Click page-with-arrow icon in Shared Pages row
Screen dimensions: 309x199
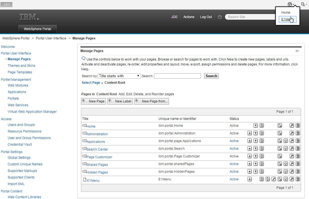280,164
